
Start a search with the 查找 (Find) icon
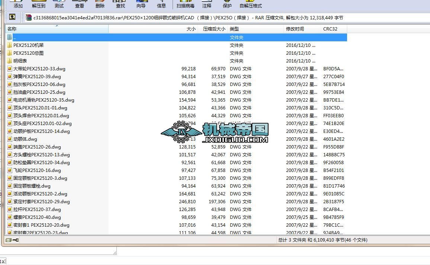tap(120, 4)
